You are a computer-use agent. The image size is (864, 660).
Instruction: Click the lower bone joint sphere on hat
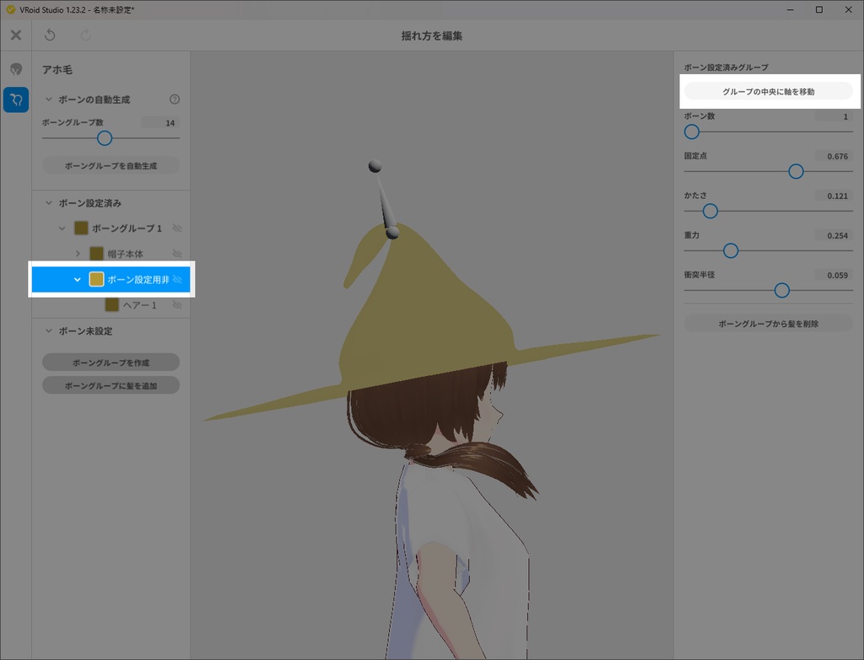(392, 233)
